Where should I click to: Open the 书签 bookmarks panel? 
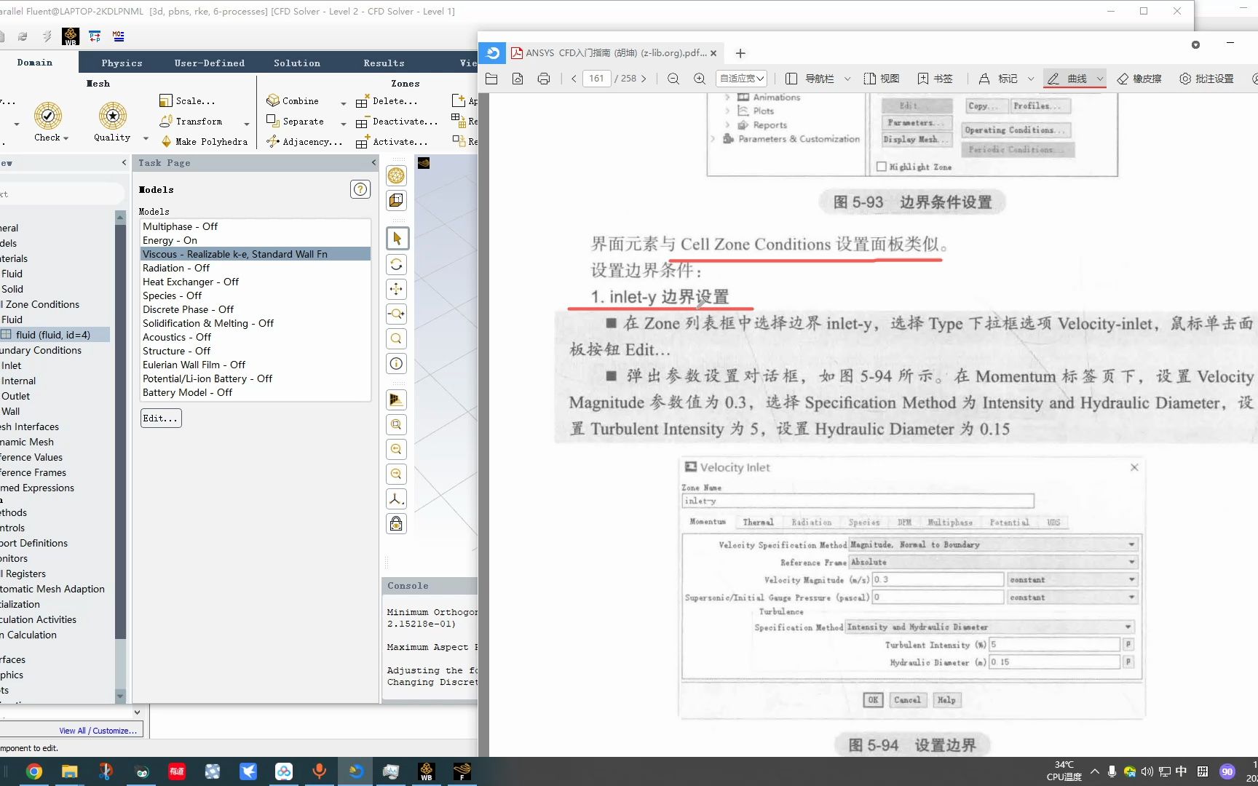(934, 79)
